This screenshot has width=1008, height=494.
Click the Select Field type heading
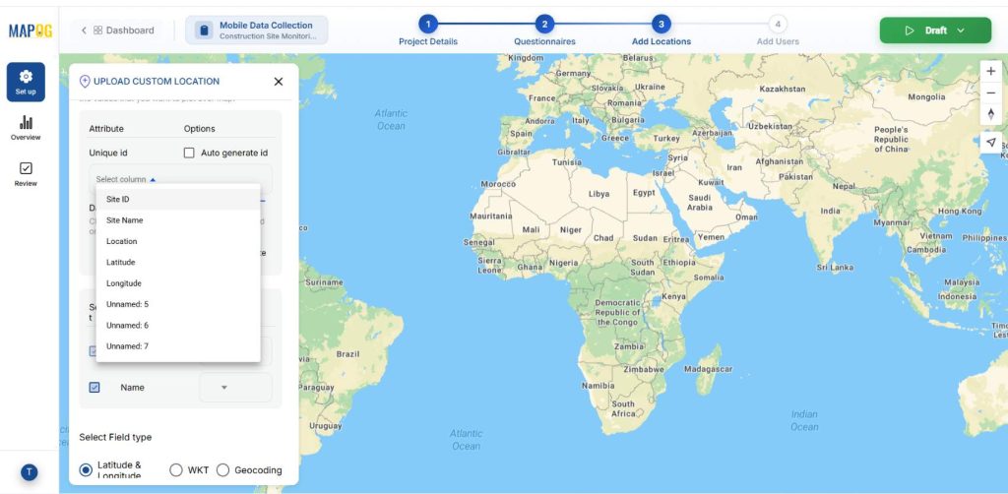click(x=115, y=437)
